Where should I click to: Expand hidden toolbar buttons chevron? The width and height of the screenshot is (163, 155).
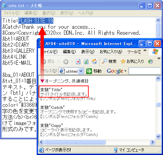159,58
